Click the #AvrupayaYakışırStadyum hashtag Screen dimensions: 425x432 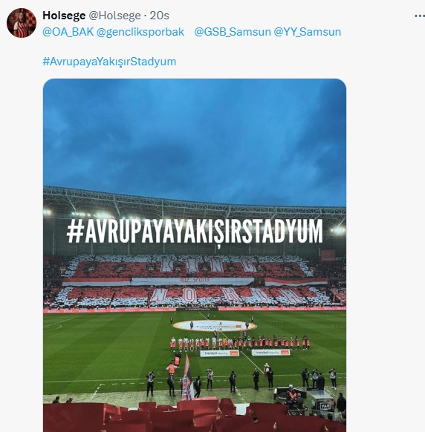click(x=109, y=62)
